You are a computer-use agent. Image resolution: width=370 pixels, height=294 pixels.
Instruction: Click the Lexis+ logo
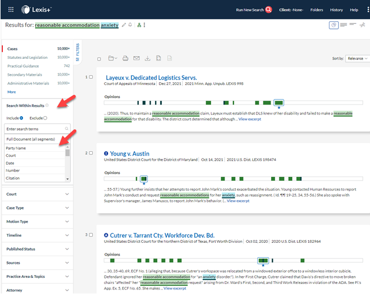tap(36, 9)
